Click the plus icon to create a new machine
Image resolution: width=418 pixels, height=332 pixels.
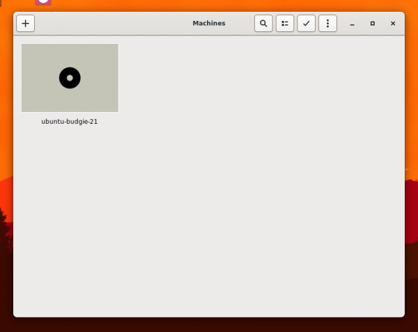[x=26, y=23]
